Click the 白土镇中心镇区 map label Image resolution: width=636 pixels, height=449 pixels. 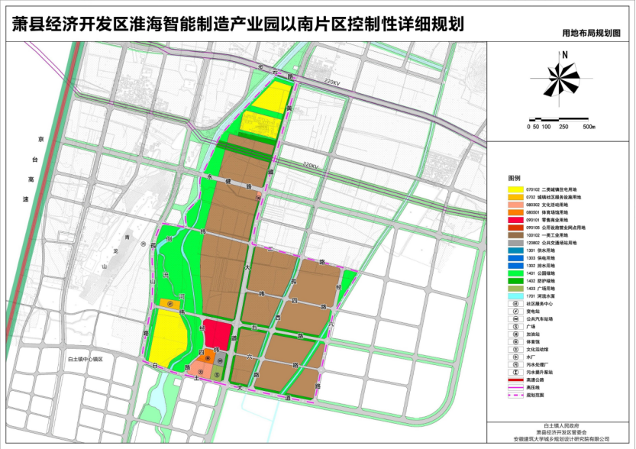tap(90, 358)
